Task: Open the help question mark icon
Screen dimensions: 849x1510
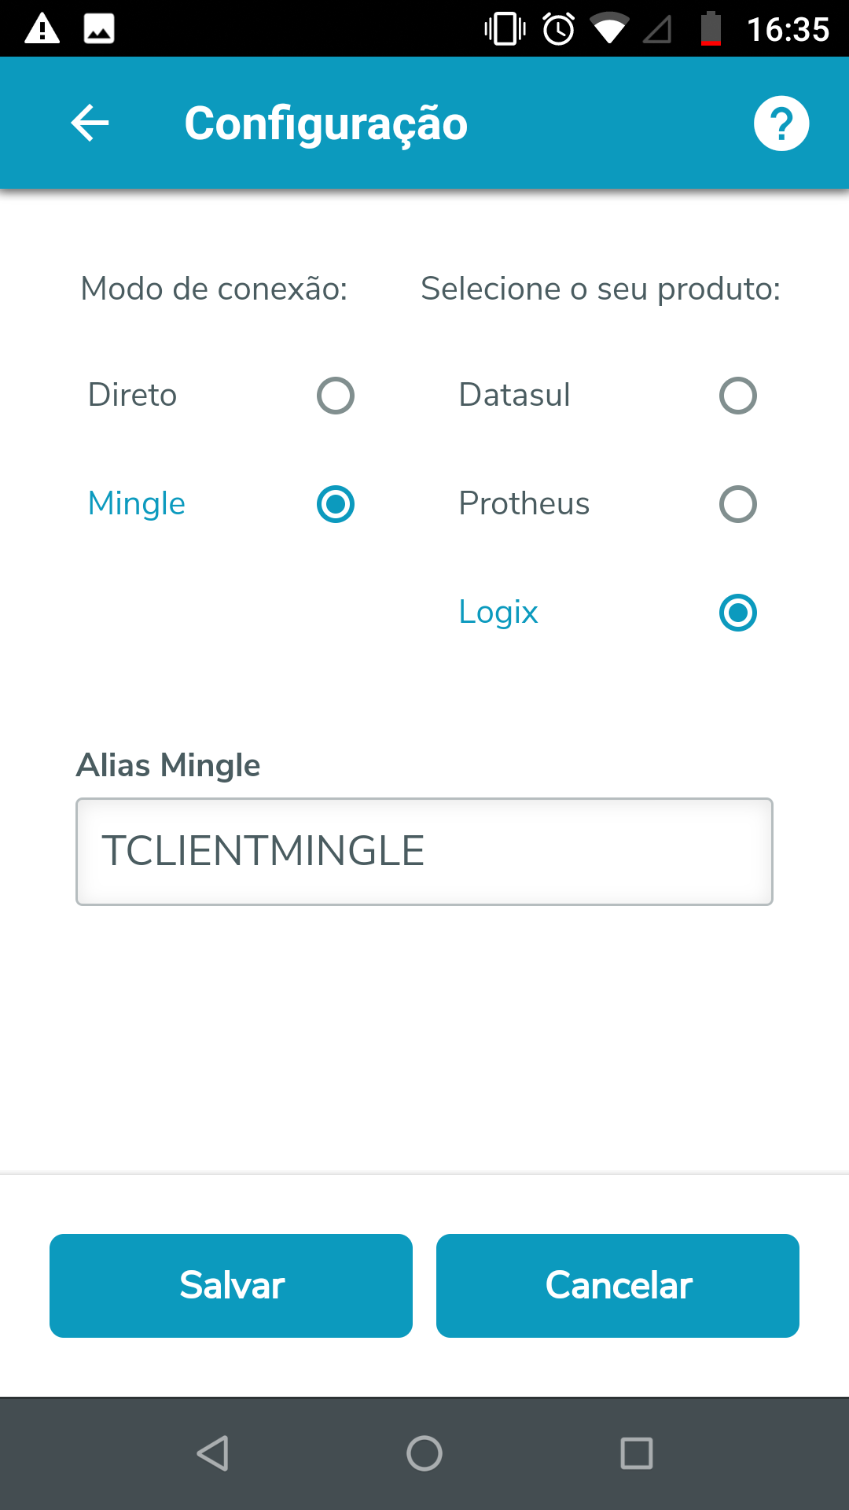Action: pyautogui.click(x=781, y=123)
